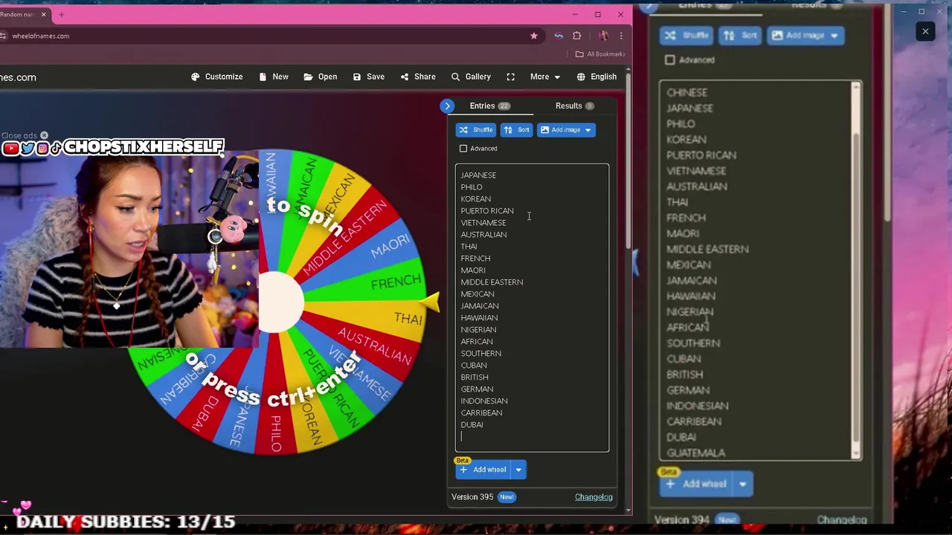Click the Twitter icon in streamer banner
This screenshot has width=952, height=535.
(x=28, y=149)
